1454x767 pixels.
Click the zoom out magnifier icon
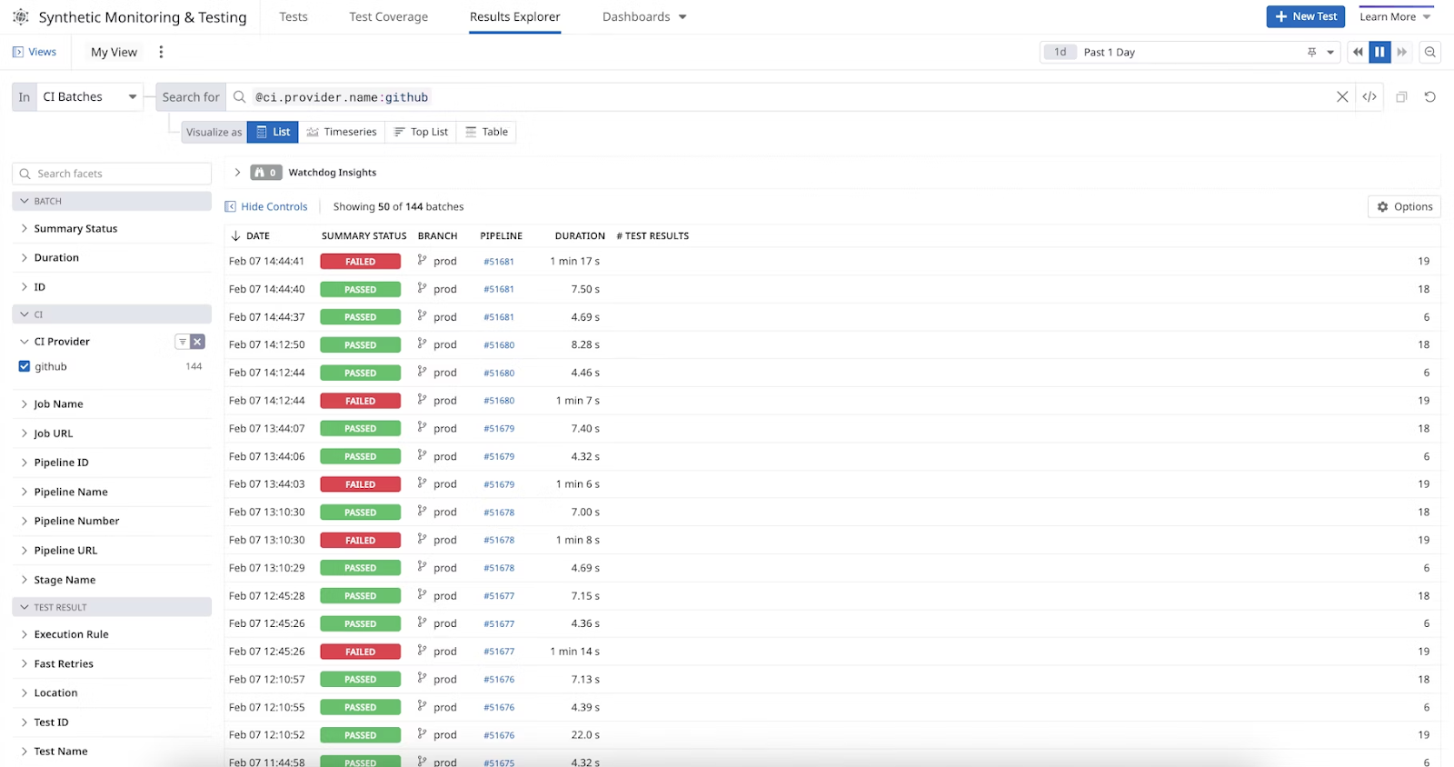(x=1430, y=52)
